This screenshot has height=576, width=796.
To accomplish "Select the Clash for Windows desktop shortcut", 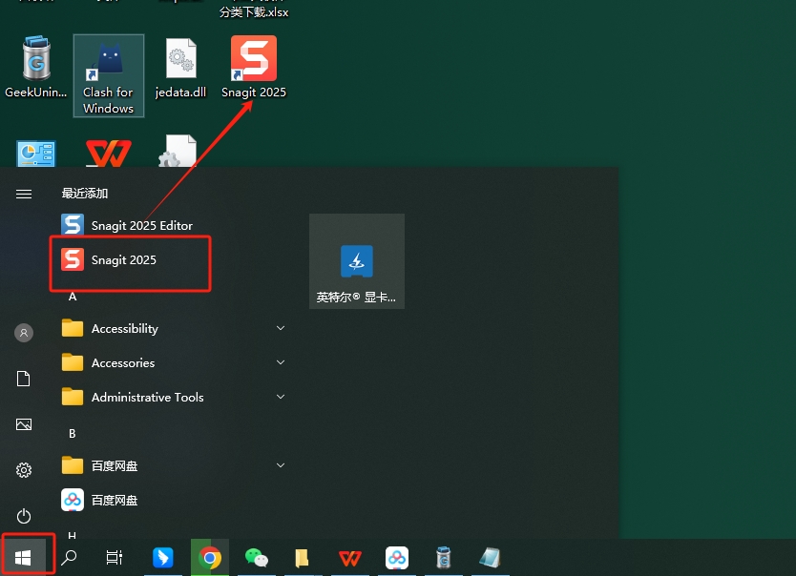I will [x=109, y=76].
